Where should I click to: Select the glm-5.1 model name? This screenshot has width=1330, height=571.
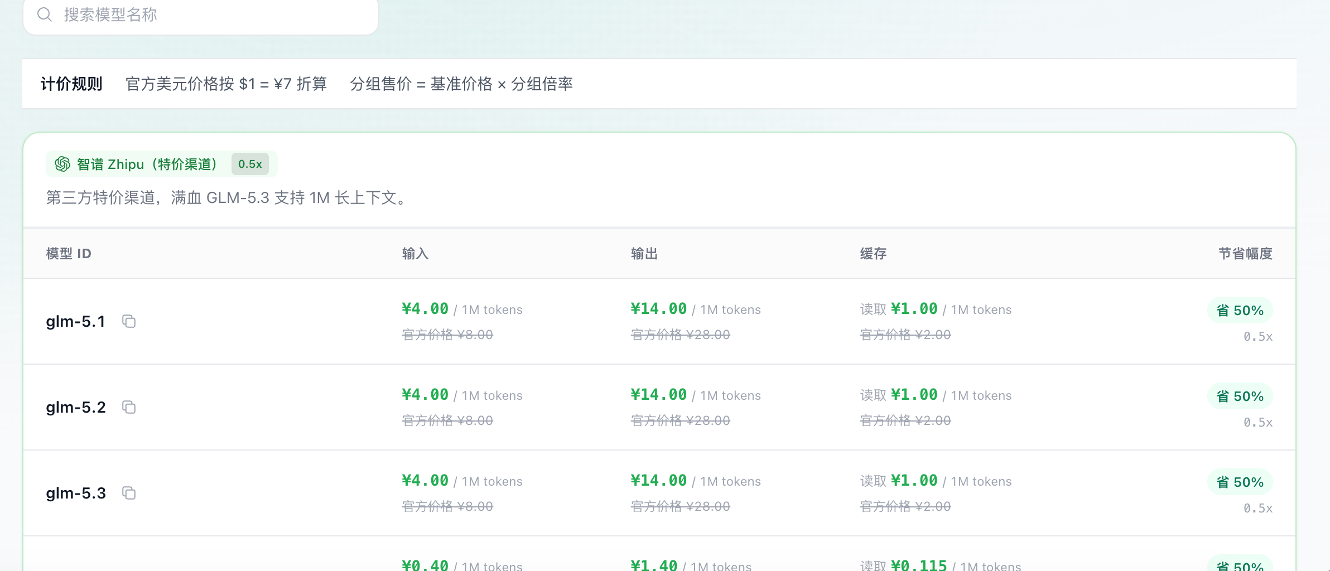pos(76,322)
